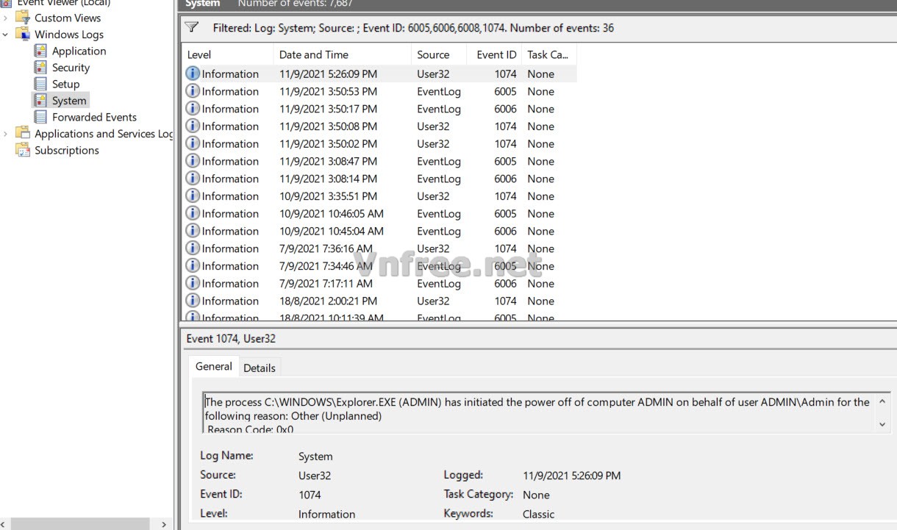Sort events by Date and Time column header
The width and height of the screenshot is (897, 530).
[313, 54]
